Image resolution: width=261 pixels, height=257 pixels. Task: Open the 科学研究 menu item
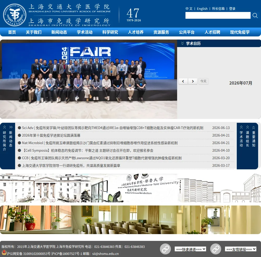click(x=110, y=32)
